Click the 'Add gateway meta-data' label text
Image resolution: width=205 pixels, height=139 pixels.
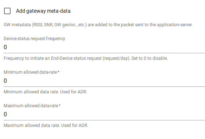[43, 11]
